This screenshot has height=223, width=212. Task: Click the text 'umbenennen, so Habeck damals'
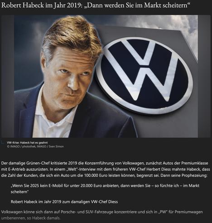click(31, 218)
